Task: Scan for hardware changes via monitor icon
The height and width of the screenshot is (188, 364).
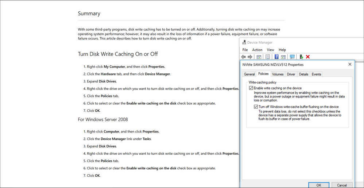Action: pos(292,57)
